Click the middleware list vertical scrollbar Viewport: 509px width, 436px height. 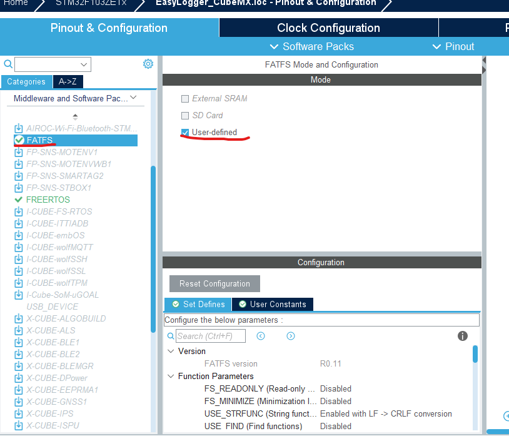point(153,249)
